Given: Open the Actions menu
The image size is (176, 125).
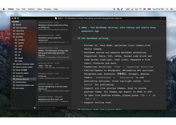Looking at the screenshot, I should 31,9.
